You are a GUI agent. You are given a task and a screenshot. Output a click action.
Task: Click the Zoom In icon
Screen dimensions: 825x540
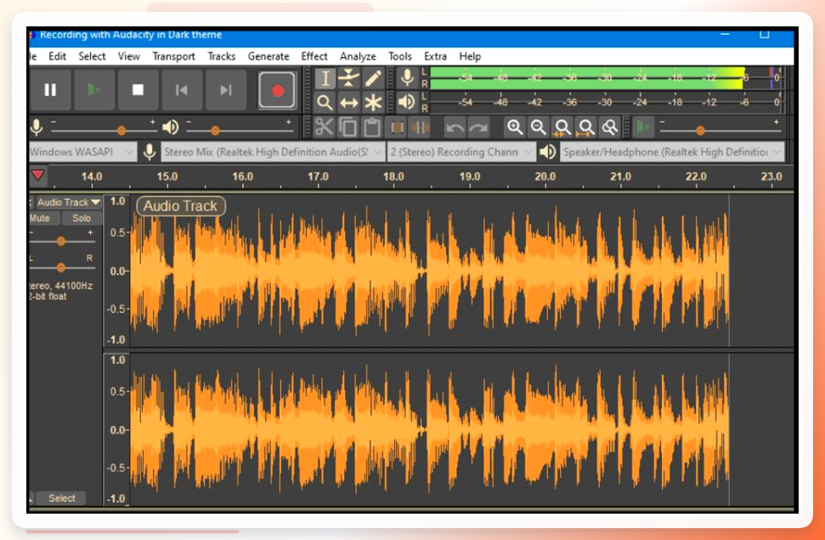click(514, 127)
